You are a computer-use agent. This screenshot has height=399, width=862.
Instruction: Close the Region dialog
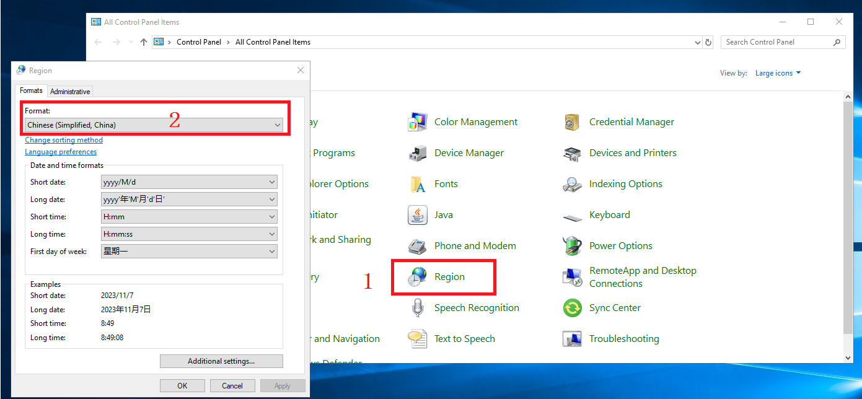pos(301,70)
